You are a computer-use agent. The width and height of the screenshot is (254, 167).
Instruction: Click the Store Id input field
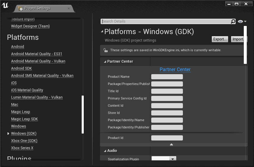click(167, 113)
